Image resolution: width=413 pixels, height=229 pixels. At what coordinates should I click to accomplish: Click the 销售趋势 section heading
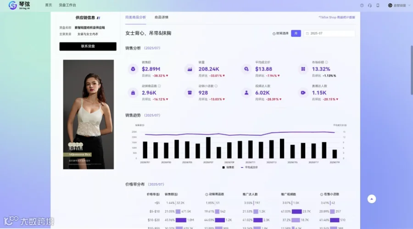click(133, 115)
